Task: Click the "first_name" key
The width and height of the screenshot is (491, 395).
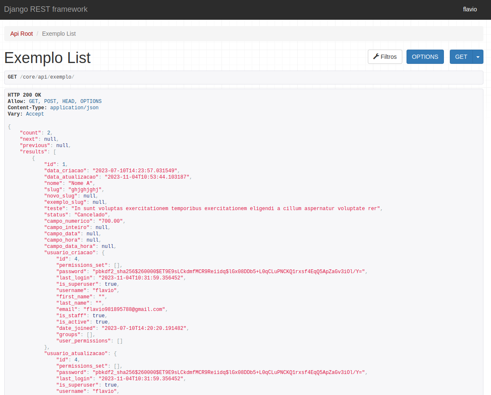Action: [x=74, y=297]
